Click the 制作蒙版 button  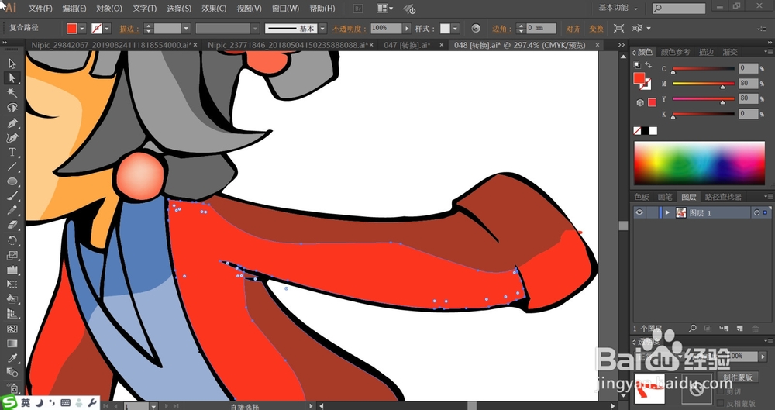(x=738, y=377)
